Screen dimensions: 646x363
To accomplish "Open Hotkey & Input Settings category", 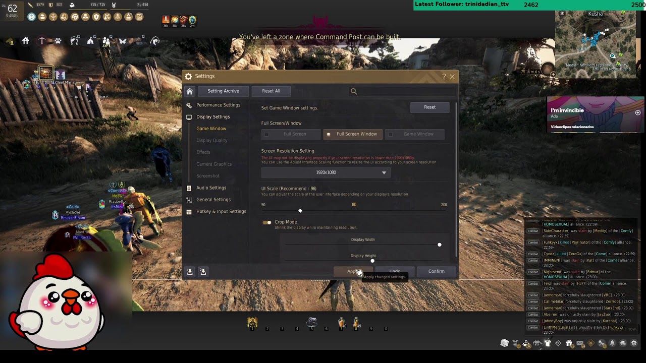I will pyautogui.click(x=221, y=211).
